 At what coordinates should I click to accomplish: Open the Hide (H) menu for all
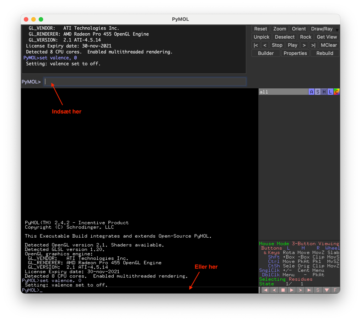(x=324, y=92)
